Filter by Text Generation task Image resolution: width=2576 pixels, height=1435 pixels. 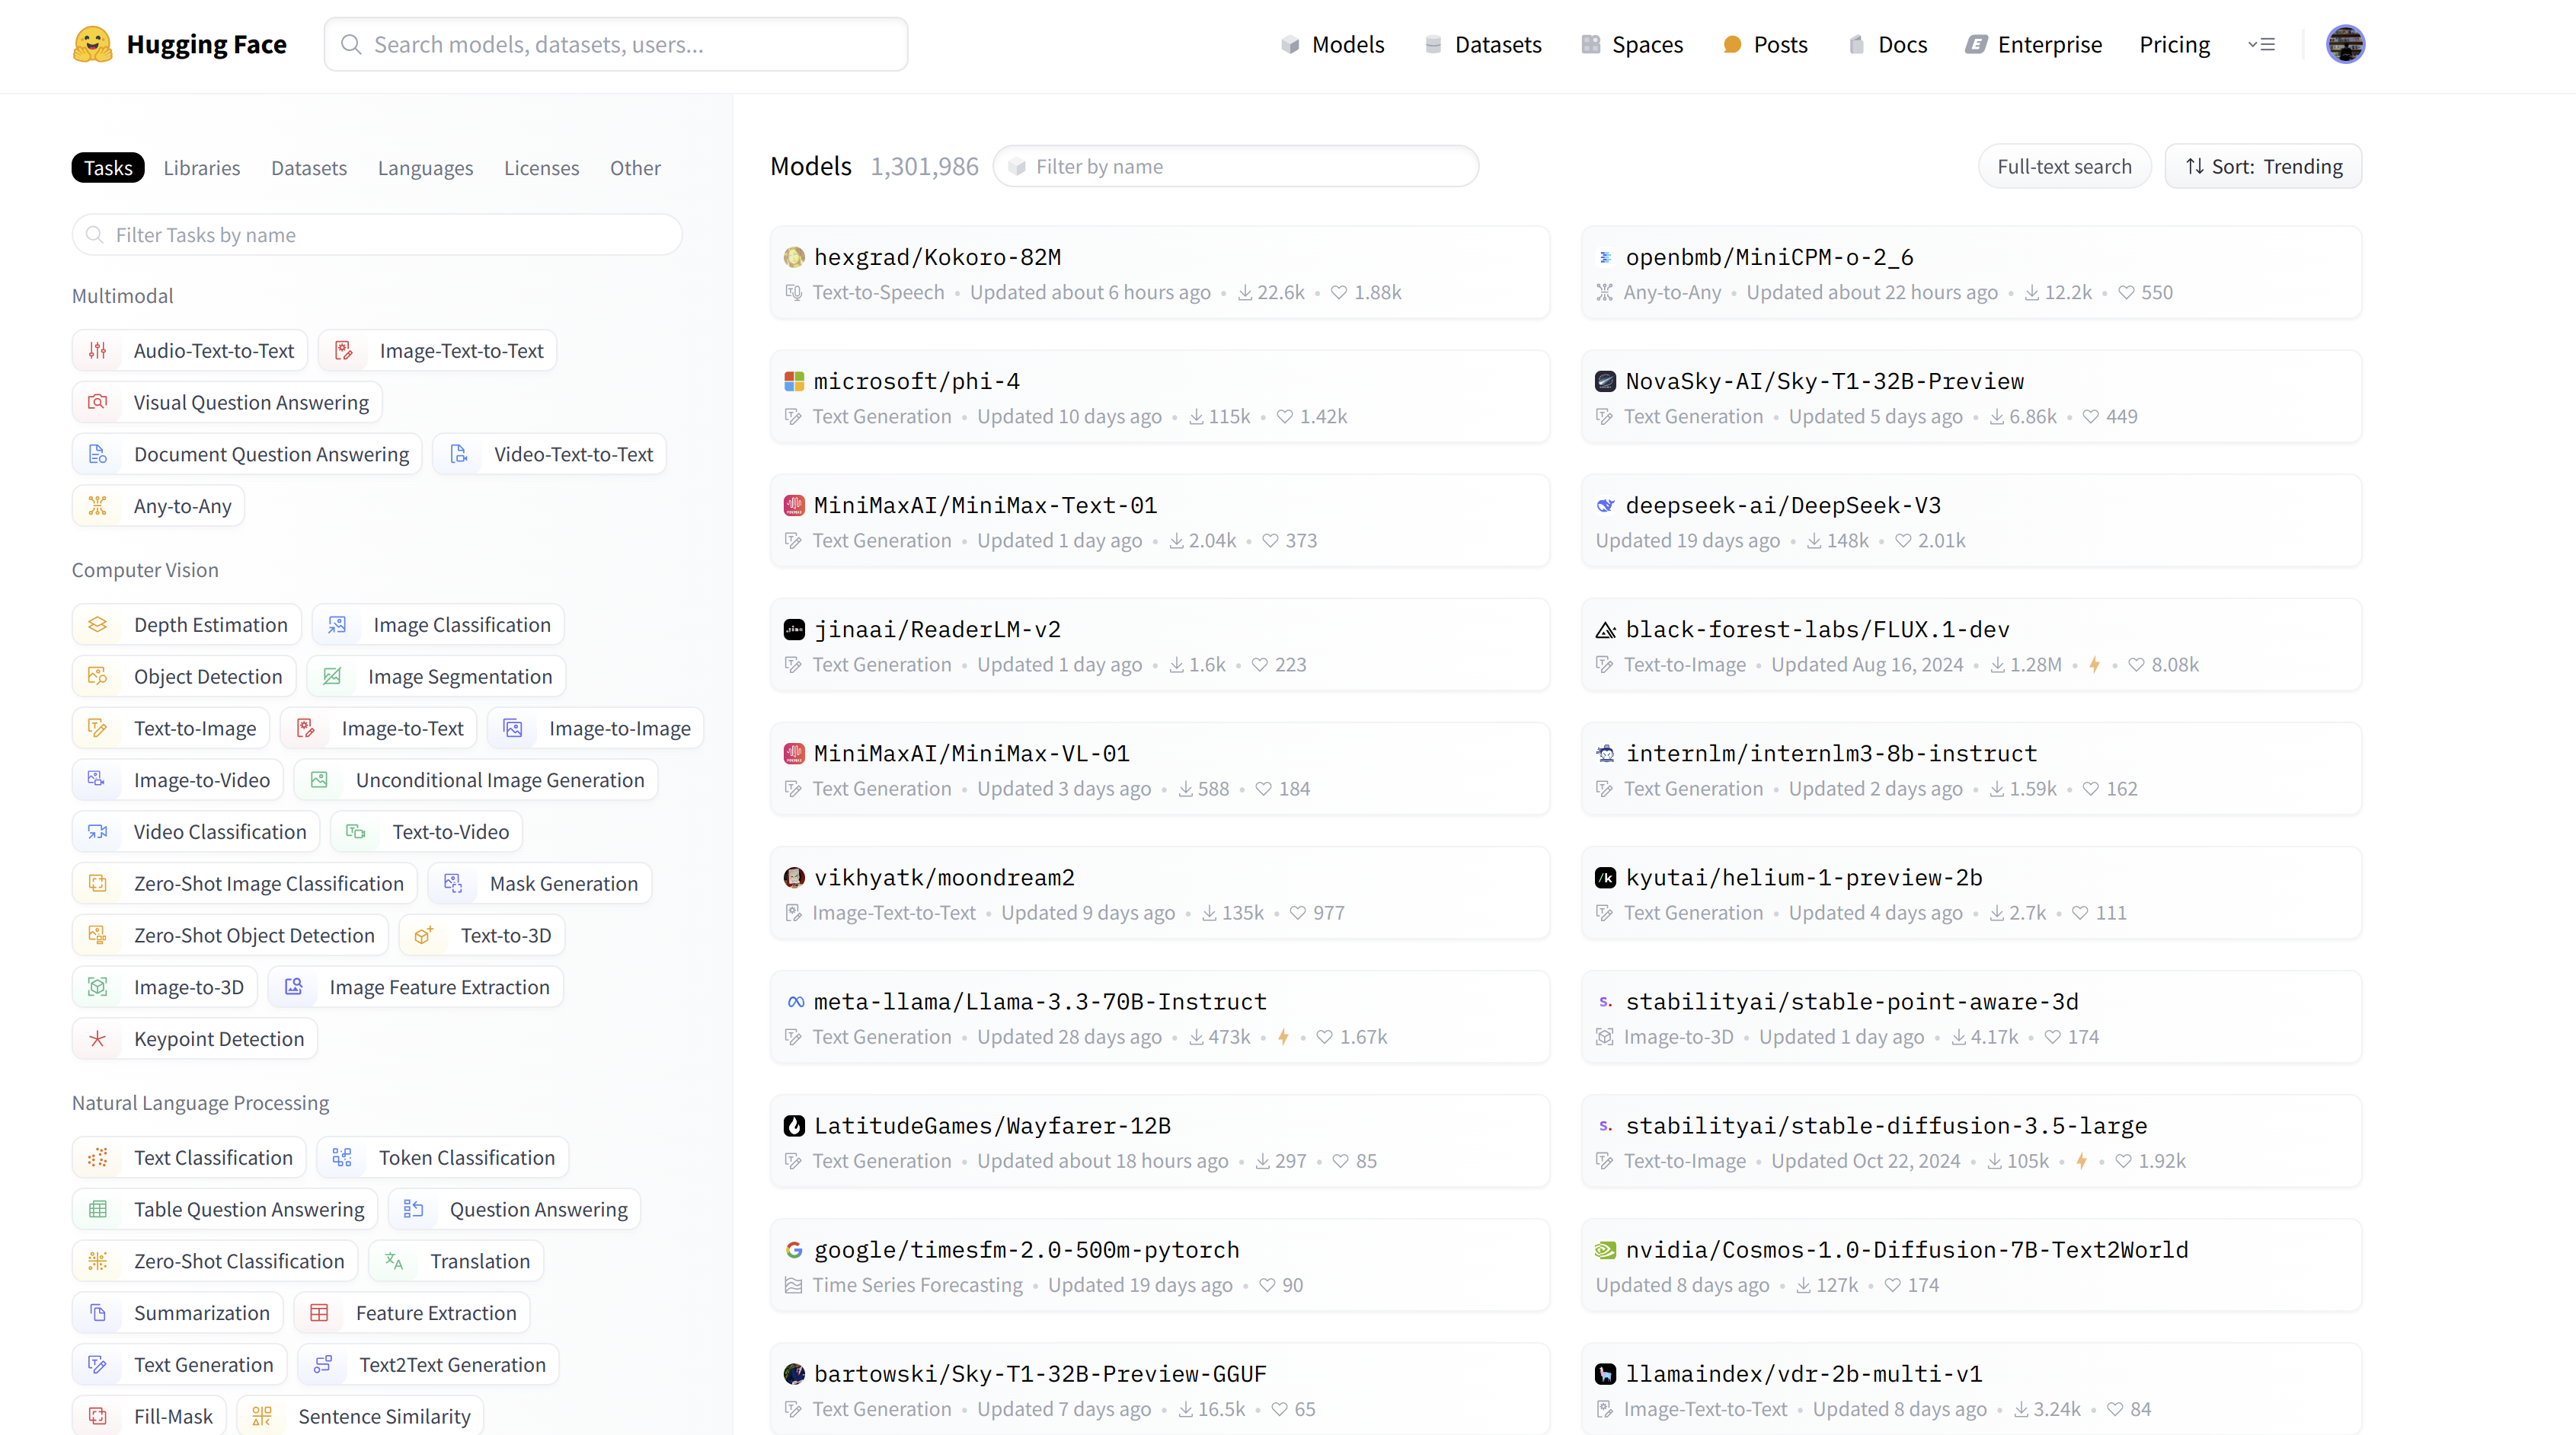coord(180,1364)
